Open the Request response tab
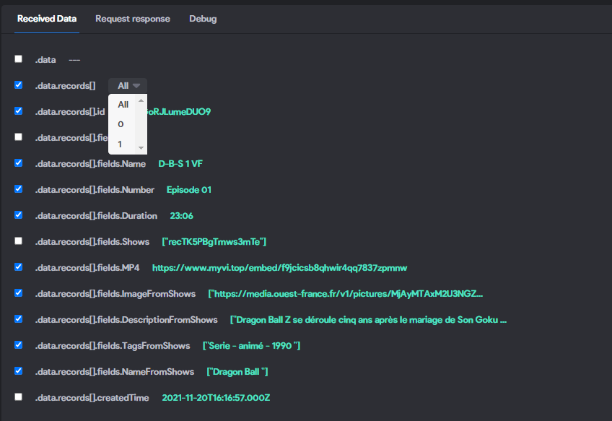Screen dimensions: 612x421 (x=133, y=19)
